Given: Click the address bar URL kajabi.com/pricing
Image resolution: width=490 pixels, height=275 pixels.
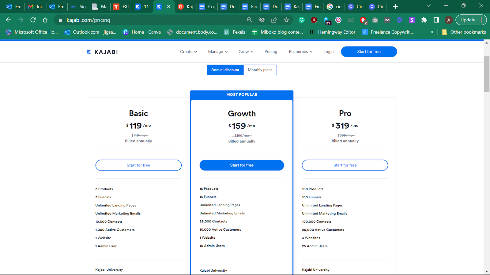Looking at the screenshot, I should [89, 20].
